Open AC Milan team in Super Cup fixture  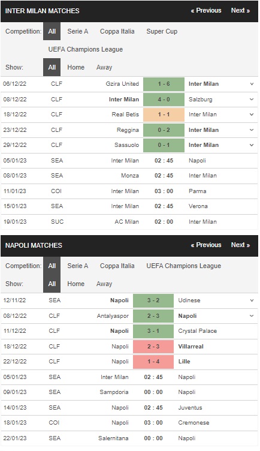coord(126,222)
